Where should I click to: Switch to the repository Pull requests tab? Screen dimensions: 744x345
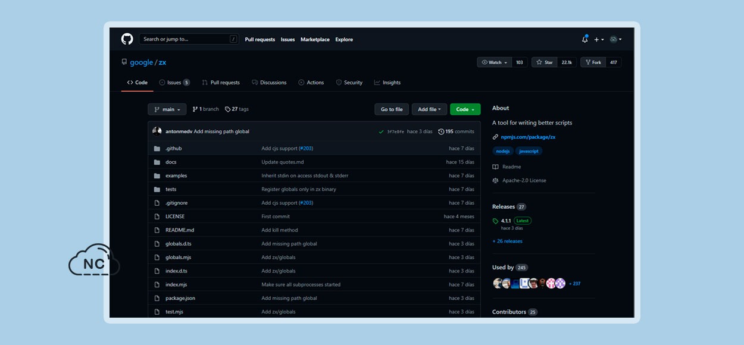221,83
